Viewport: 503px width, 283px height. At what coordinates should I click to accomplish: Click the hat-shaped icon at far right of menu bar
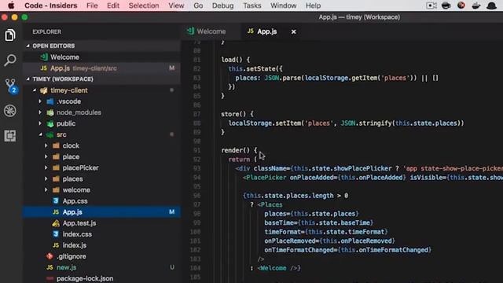point(491,6)
